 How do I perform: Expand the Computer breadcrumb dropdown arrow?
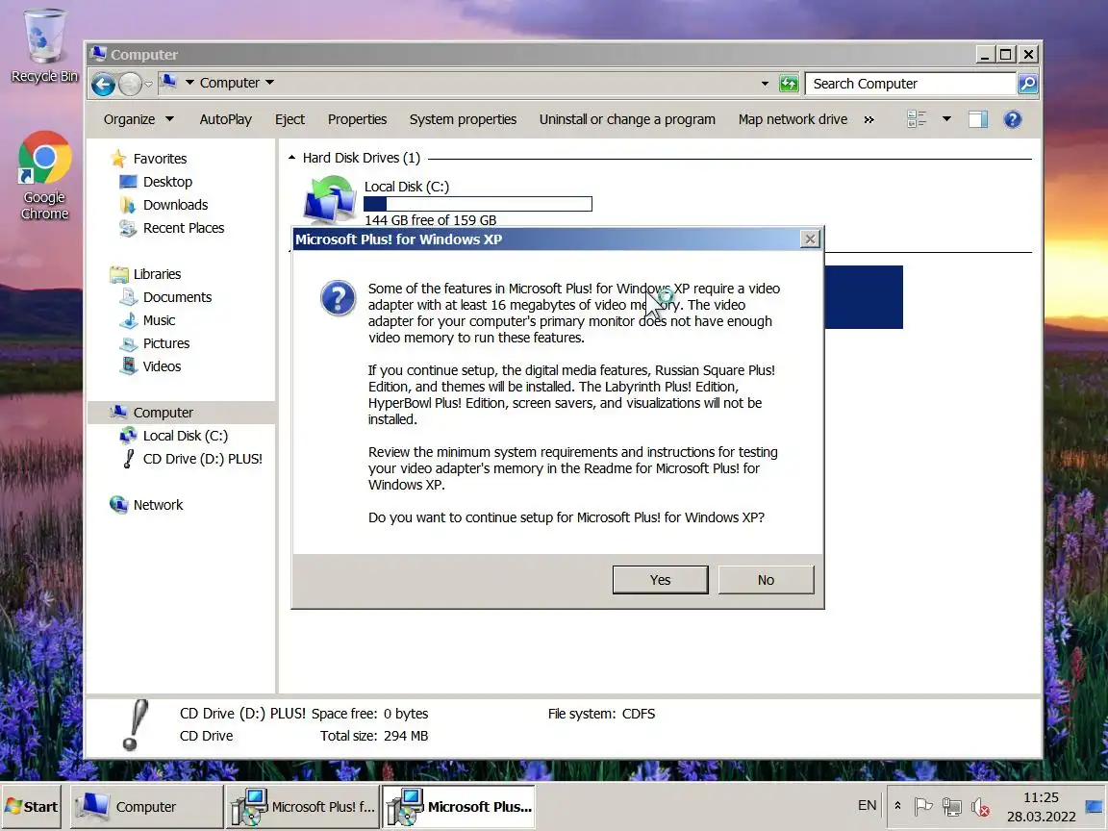(x=270, y=83)
